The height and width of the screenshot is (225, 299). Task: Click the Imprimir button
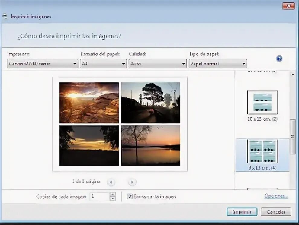(242, 212)
